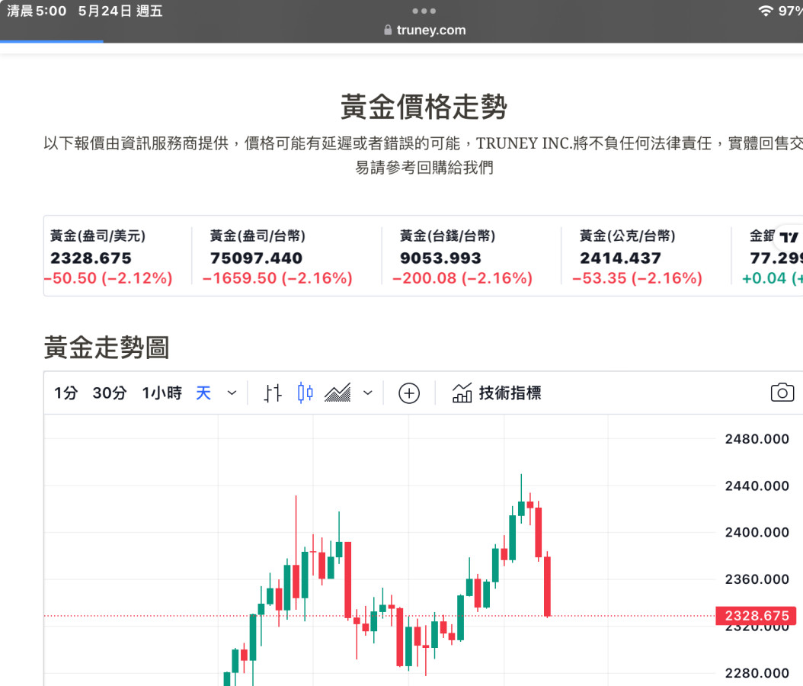The height and width of the screenshot is (686, 803).
Task: Select the 1分 chart interval
Action: click(66, 393)
